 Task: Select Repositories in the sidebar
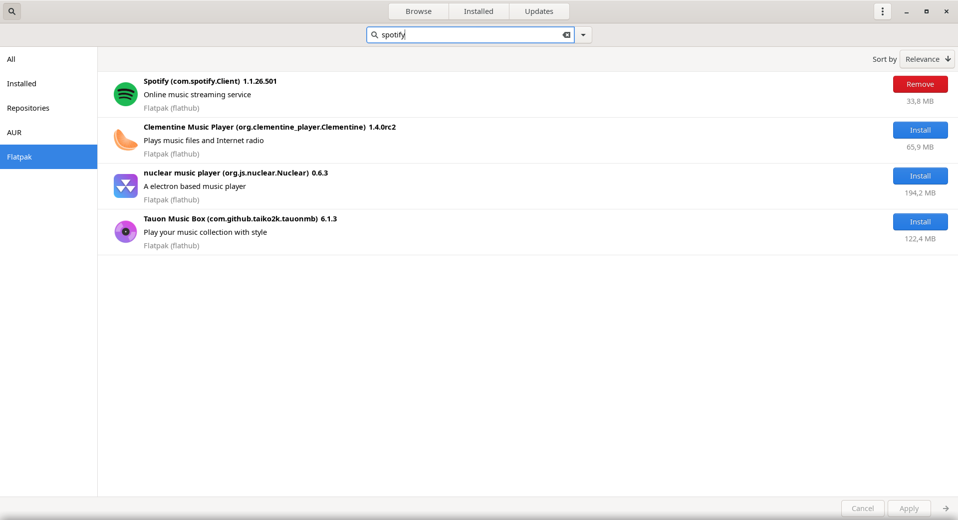point(48,108)
